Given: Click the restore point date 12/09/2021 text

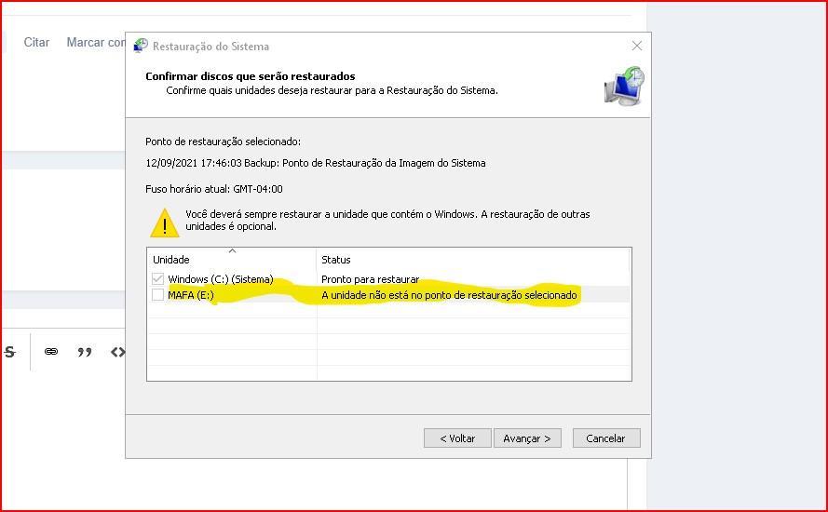Looking at the screenshot, I should (315, 163).
